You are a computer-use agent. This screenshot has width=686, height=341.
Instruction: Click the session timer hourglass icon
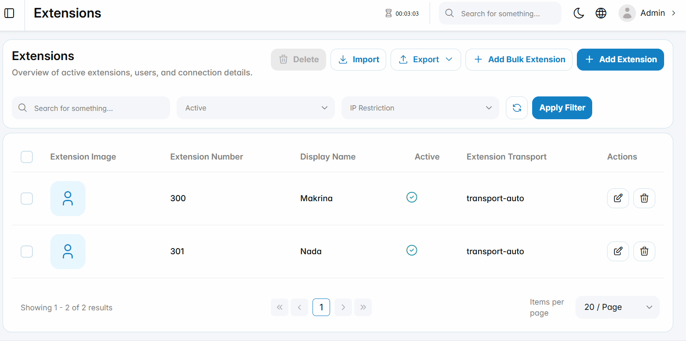(388, 13)
